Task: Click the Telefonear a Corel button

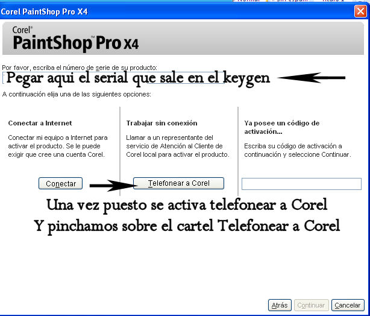Action: tap(178, 183)
